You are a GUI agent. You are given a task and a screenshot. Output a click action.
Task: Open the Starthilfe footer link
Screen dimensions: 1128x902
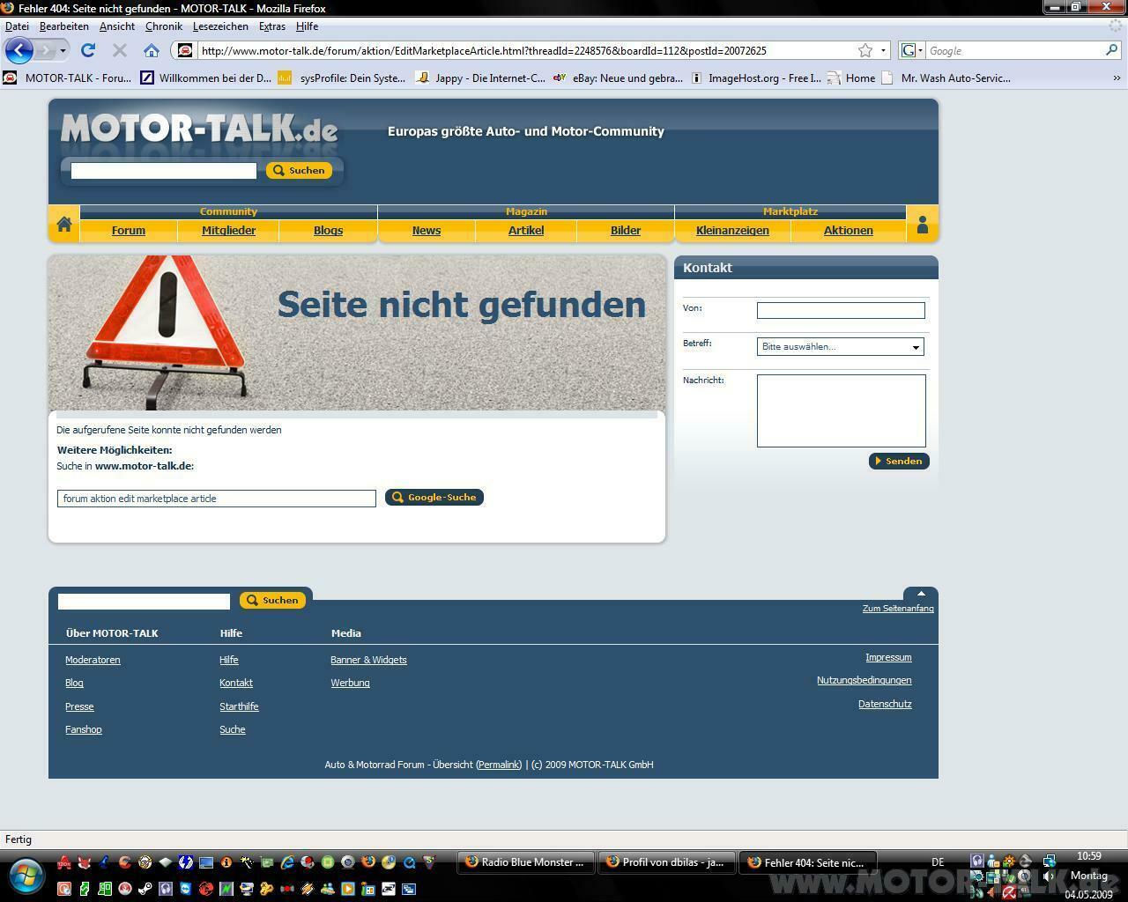point(239,706)
